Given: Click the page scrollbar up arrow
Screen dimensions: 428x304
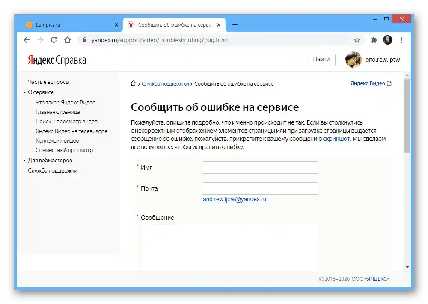Looking at the screenshot, I should coord(407,75).
